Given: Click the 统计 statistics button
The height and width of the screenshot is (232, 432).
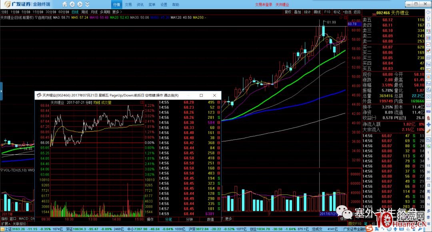Looking at the screenshot, I should pos(307,12).
